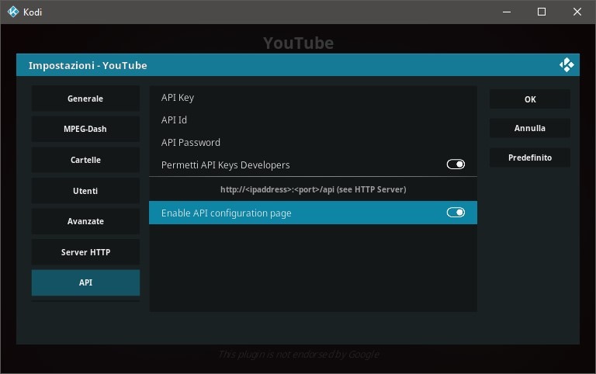Click the Impostazioni - YouTube dialog title
This screenshot has width=596, height=374.
(88, 65)
